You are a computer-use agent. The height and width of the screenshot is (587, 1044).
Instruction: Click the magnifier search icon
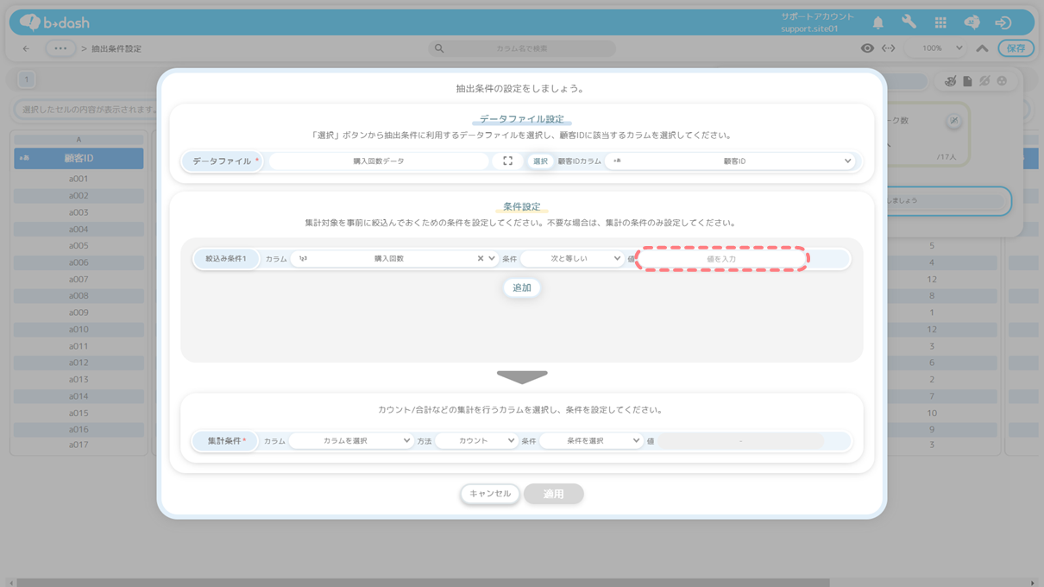(x=439, y=48)
